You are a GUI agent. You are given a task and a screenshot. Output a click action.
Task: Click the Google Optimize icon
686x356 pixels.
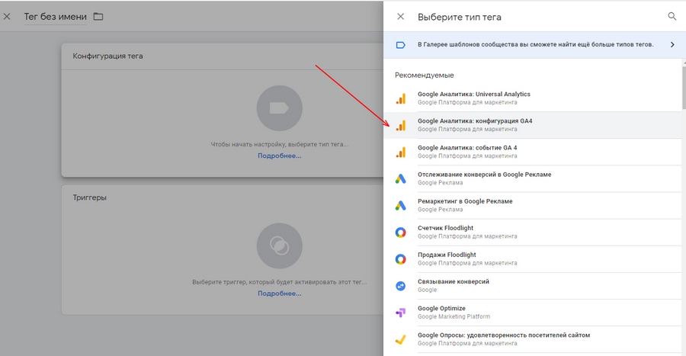(x=400, y=313)
